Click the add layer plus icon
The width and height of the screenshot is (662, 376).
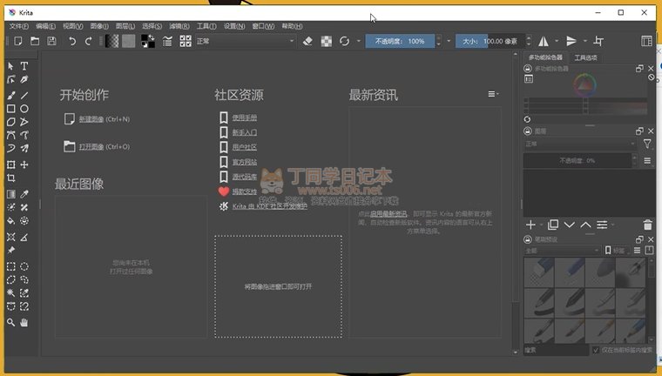coord(530,225)
